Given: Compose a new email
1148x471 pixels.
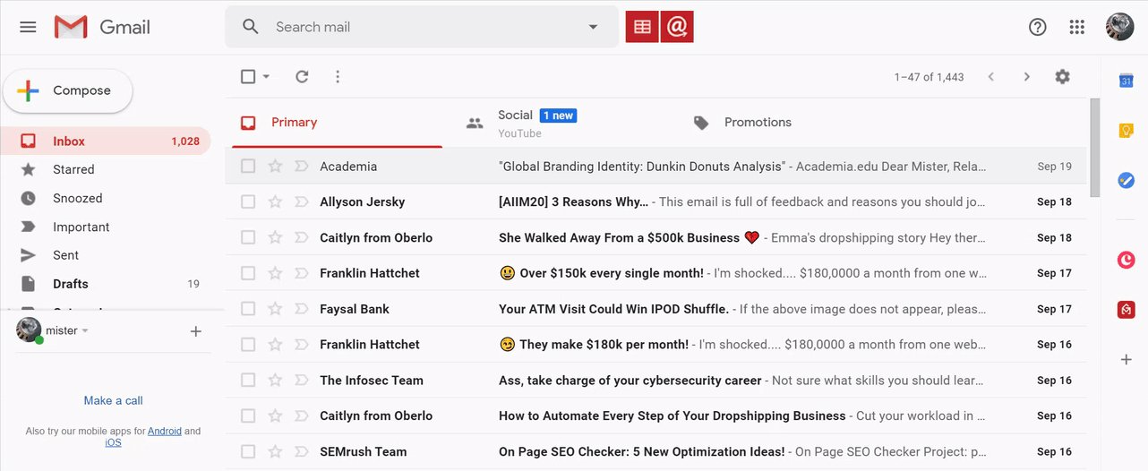Looking at the screenshot, I should [68, 90].
